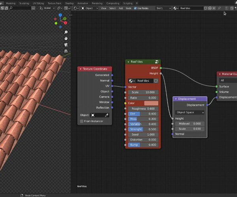Select the hand pan view icon
The height and width of the screenshot is (197, 237).
66,39
